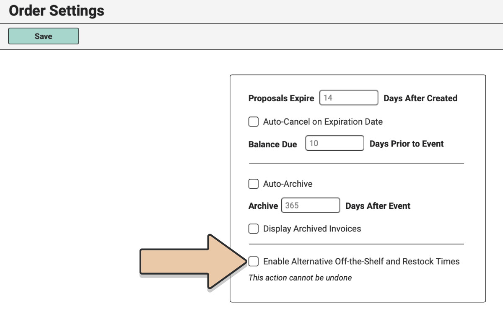Enable the Auto-Archive checkbox box
Image resolution: width=503 pixels, height=319 pixels.
(253, 184)
